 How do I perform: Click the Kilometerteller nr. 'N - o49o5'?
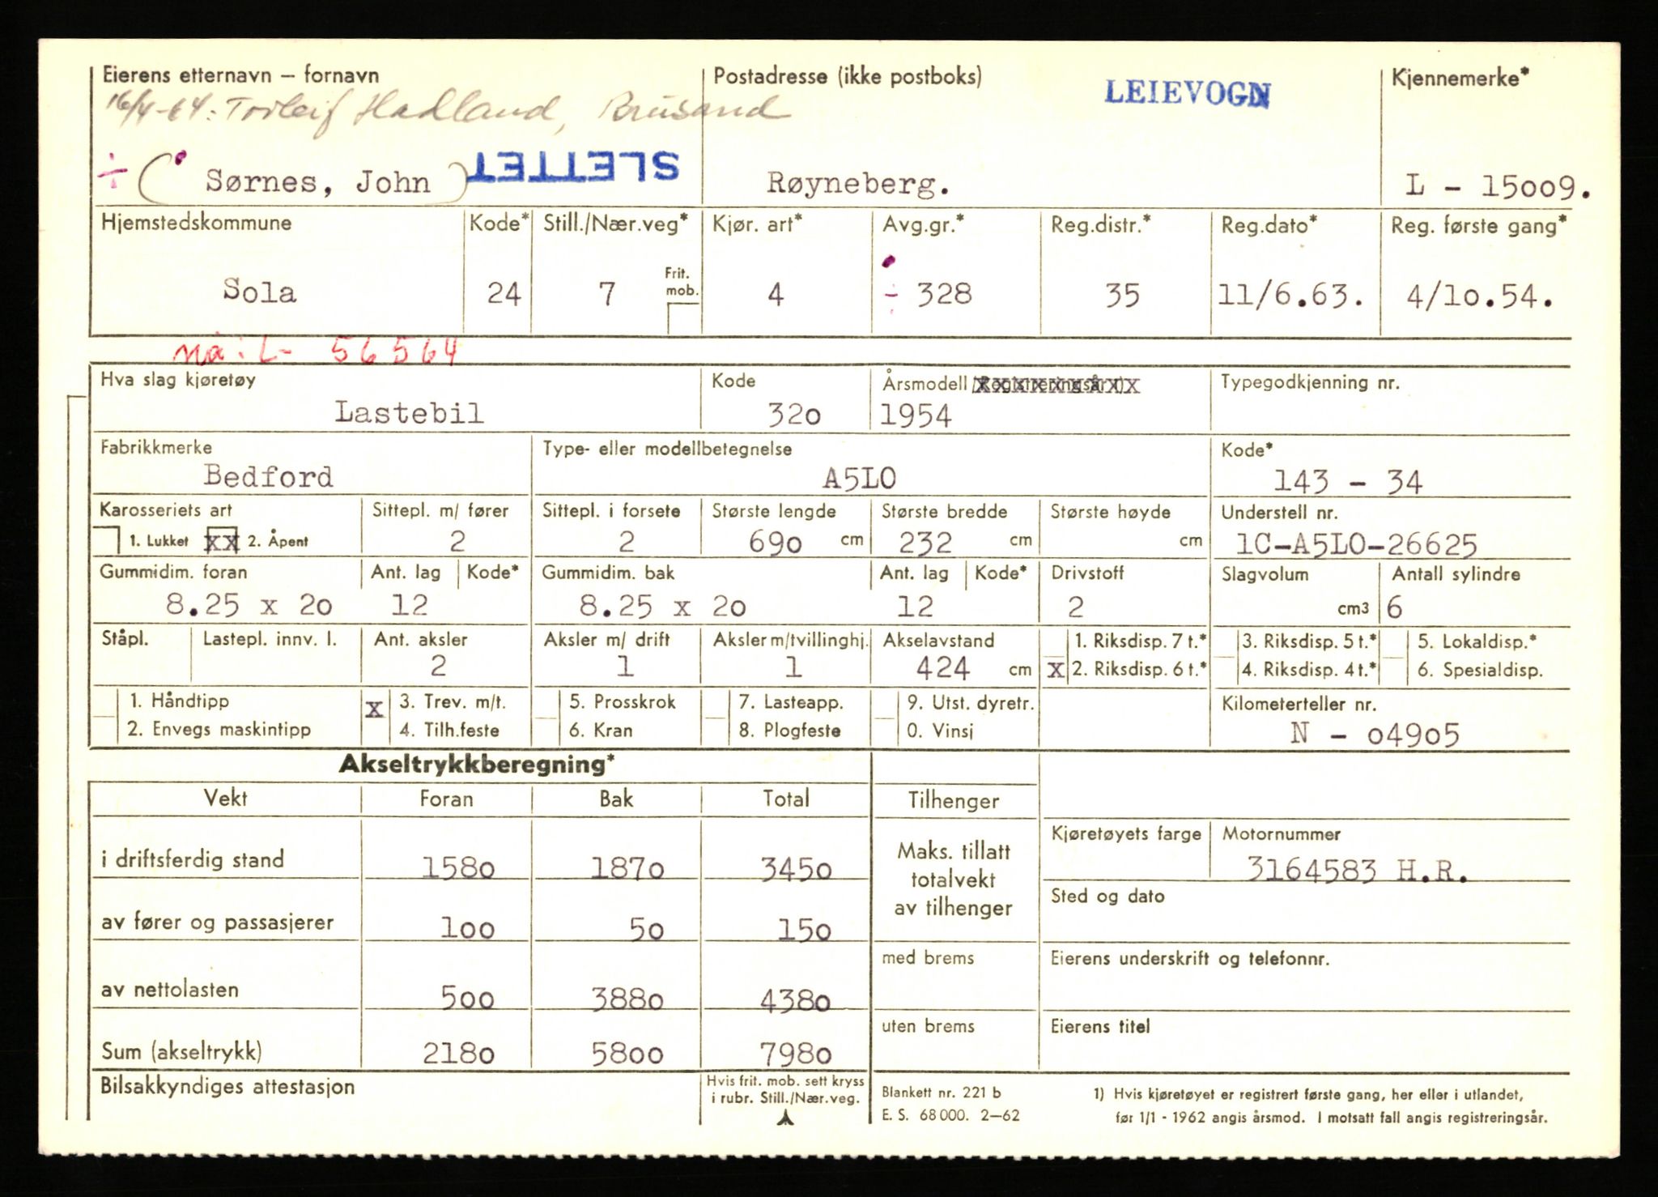point(1375,734)
